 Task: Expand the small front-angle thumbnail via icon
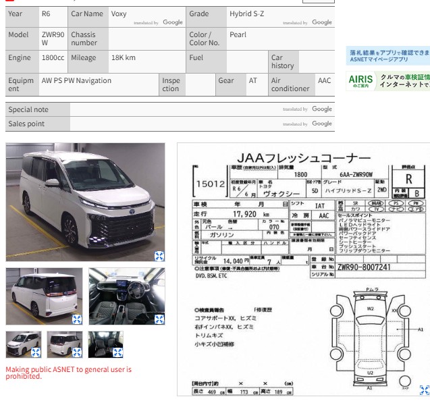point(36,352)
